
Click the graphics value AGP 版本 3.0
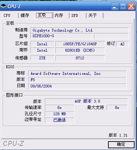(x=87, y=101)
